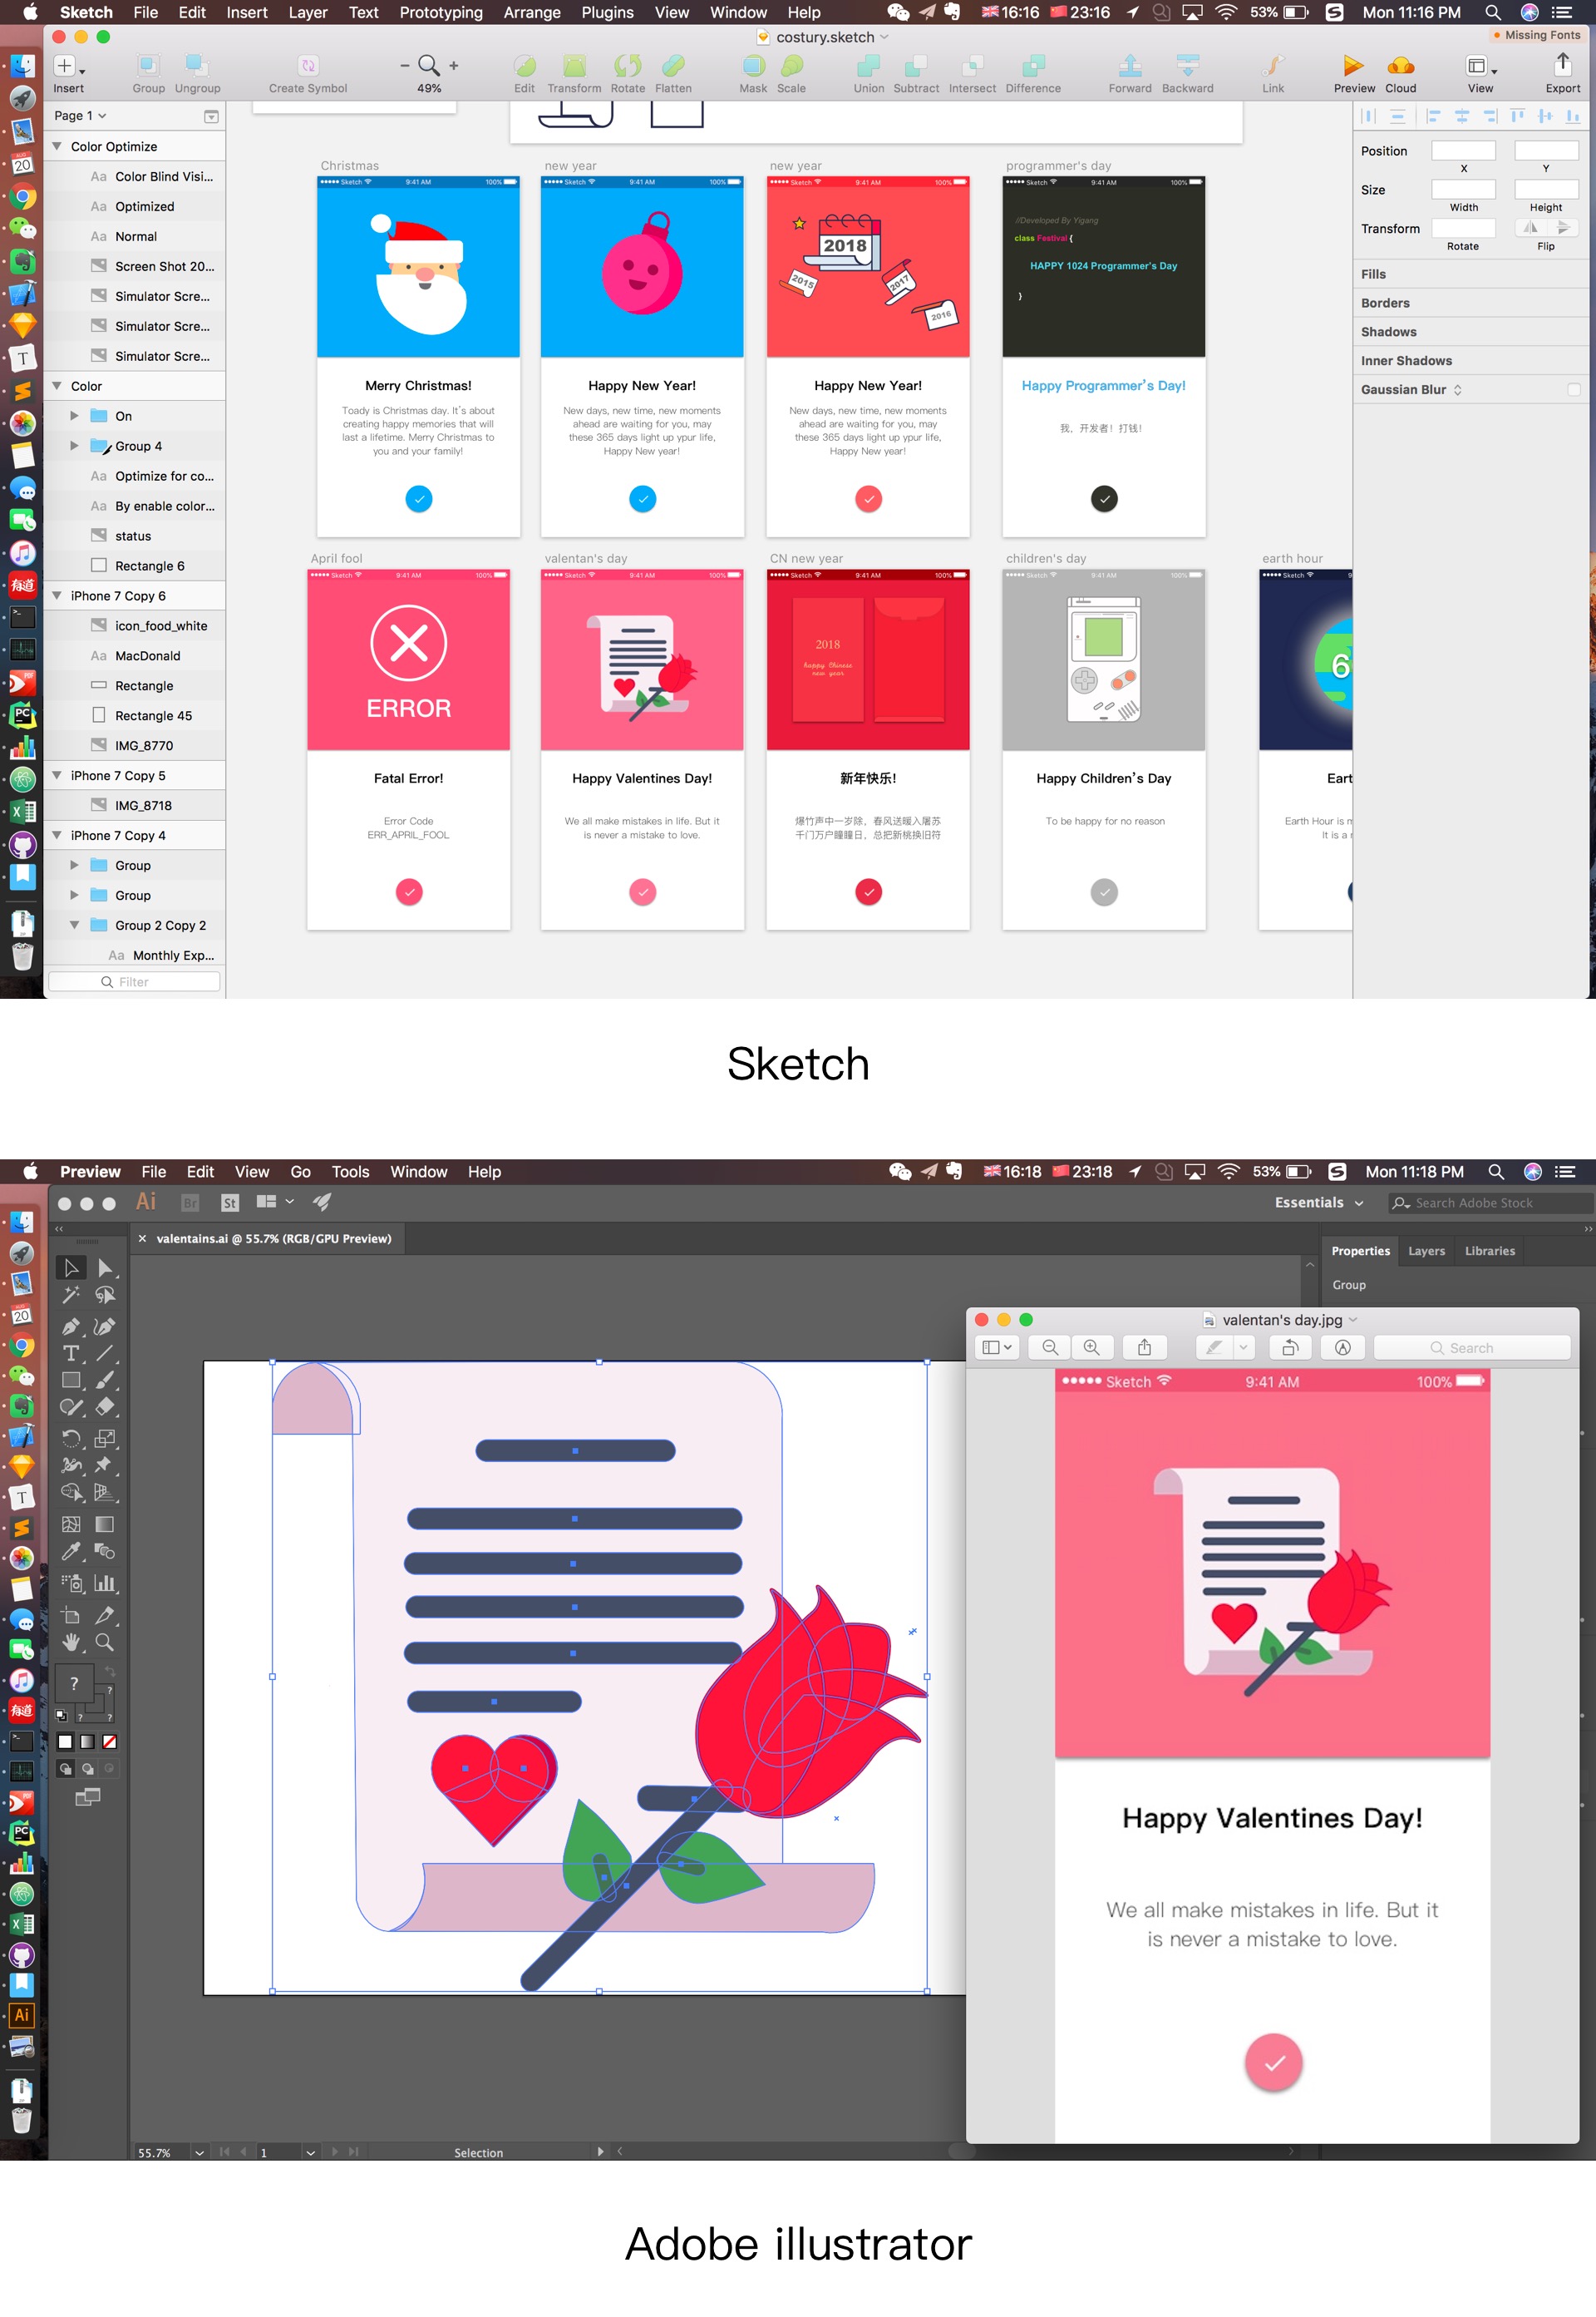Image resolution: width=1596 pixels, height=2317 pixels.
Task: Expand the Fills section in Sketch inspector
Action: click(x=1373, y=274)
